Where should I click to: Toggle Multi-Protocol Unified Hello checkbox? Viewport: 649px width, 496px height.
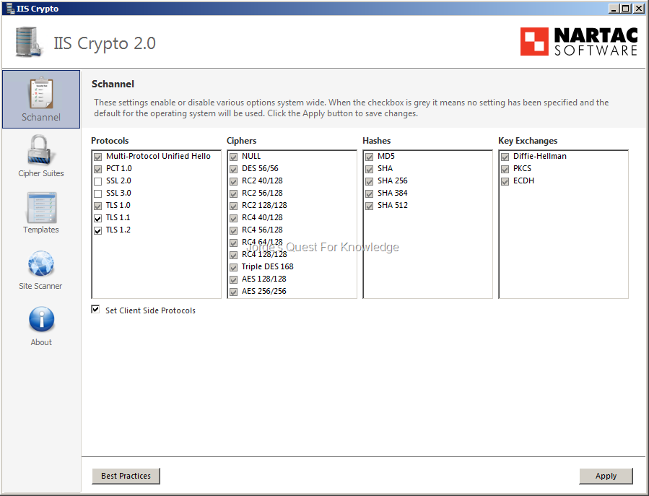(x=97, y=157)
